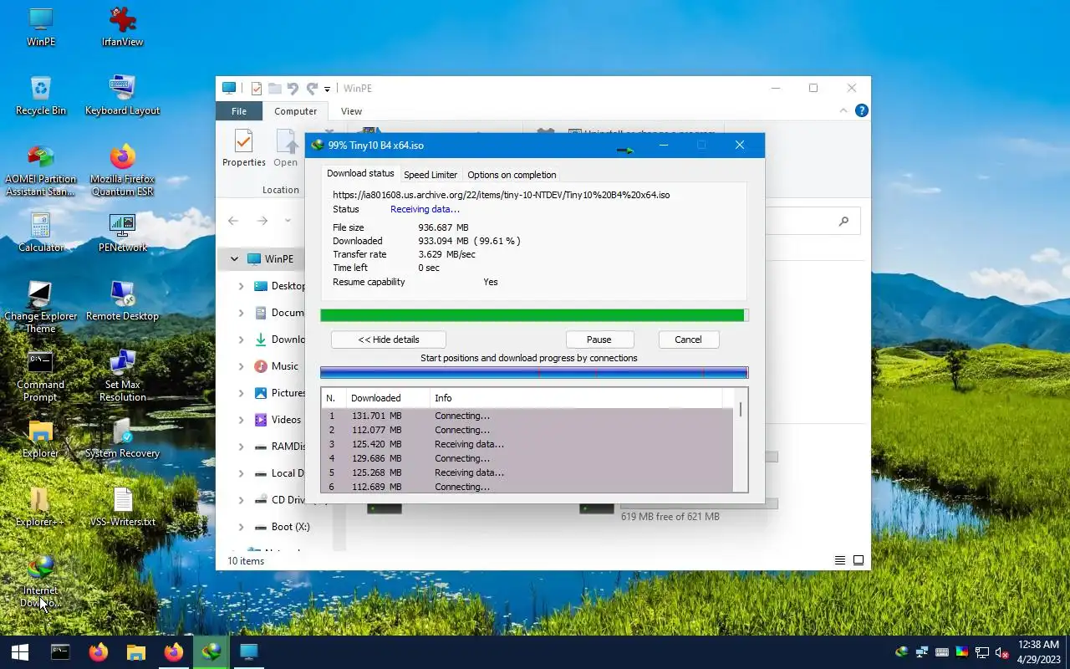1070x669 pixels.
Task: Click Properties in Explorer ribbon
Action: (x=244, y=148)
